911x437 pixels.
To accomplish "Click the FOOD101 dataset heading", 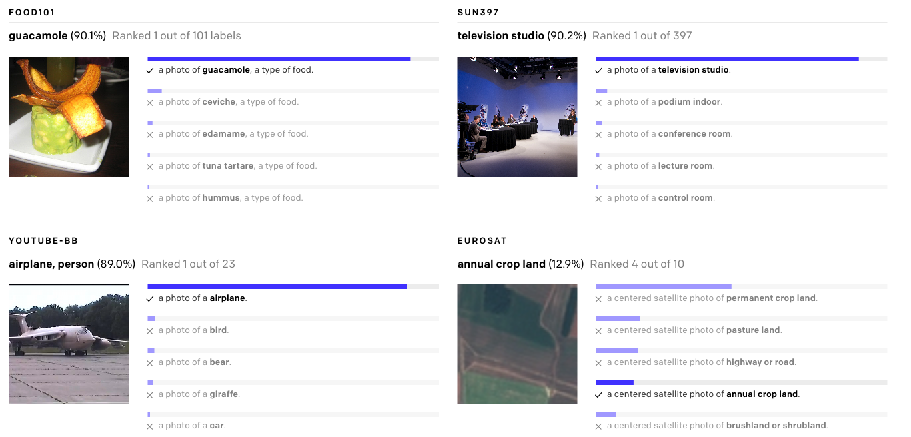I will (32, 13).
